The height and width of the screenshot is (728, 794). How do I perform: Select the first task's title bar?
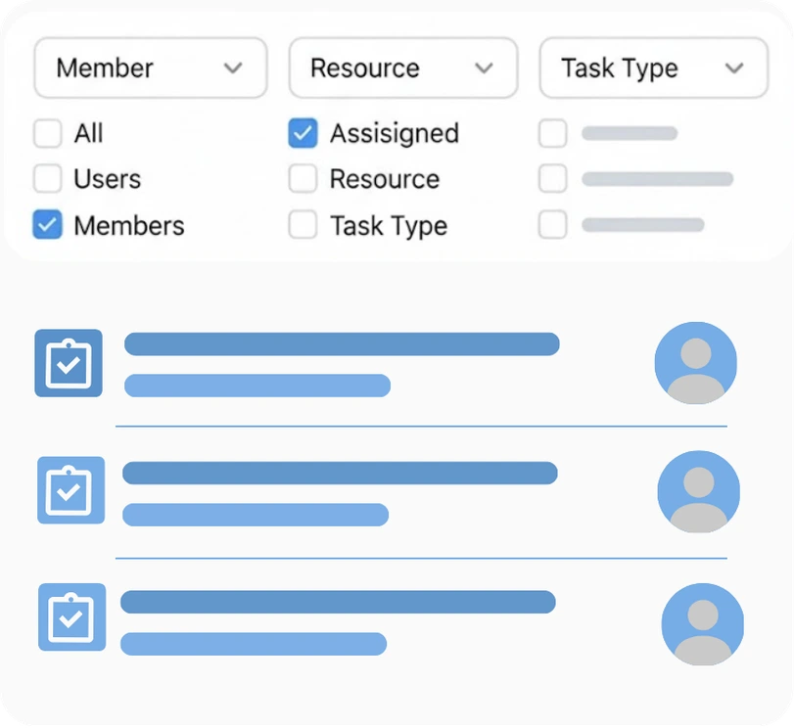[342, 343]
